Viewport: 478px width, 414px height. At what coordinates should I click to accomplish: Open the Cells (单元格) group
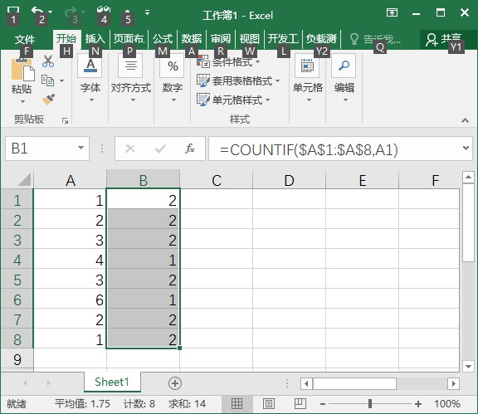pos(307,79)
